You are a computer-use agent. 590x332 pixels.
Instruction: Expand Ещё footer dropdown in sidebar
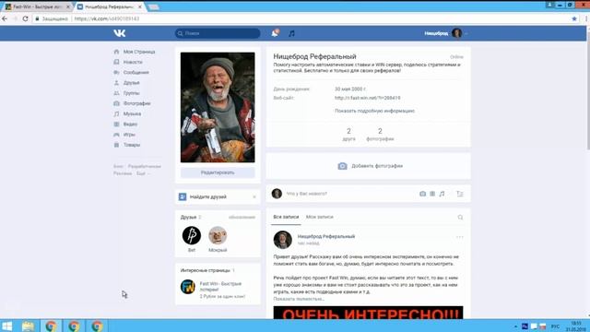coord(143,173)
